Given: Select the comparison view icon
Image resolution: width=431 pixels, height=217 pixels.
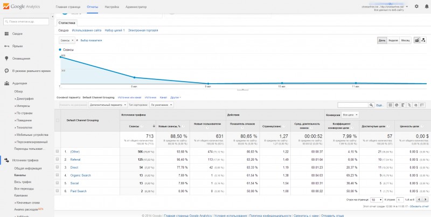Looking at the screenshot, I should 409,105.
